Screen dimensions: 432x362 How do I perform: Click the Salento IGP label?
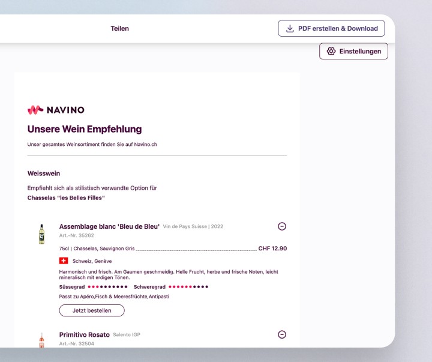point(127,335)
